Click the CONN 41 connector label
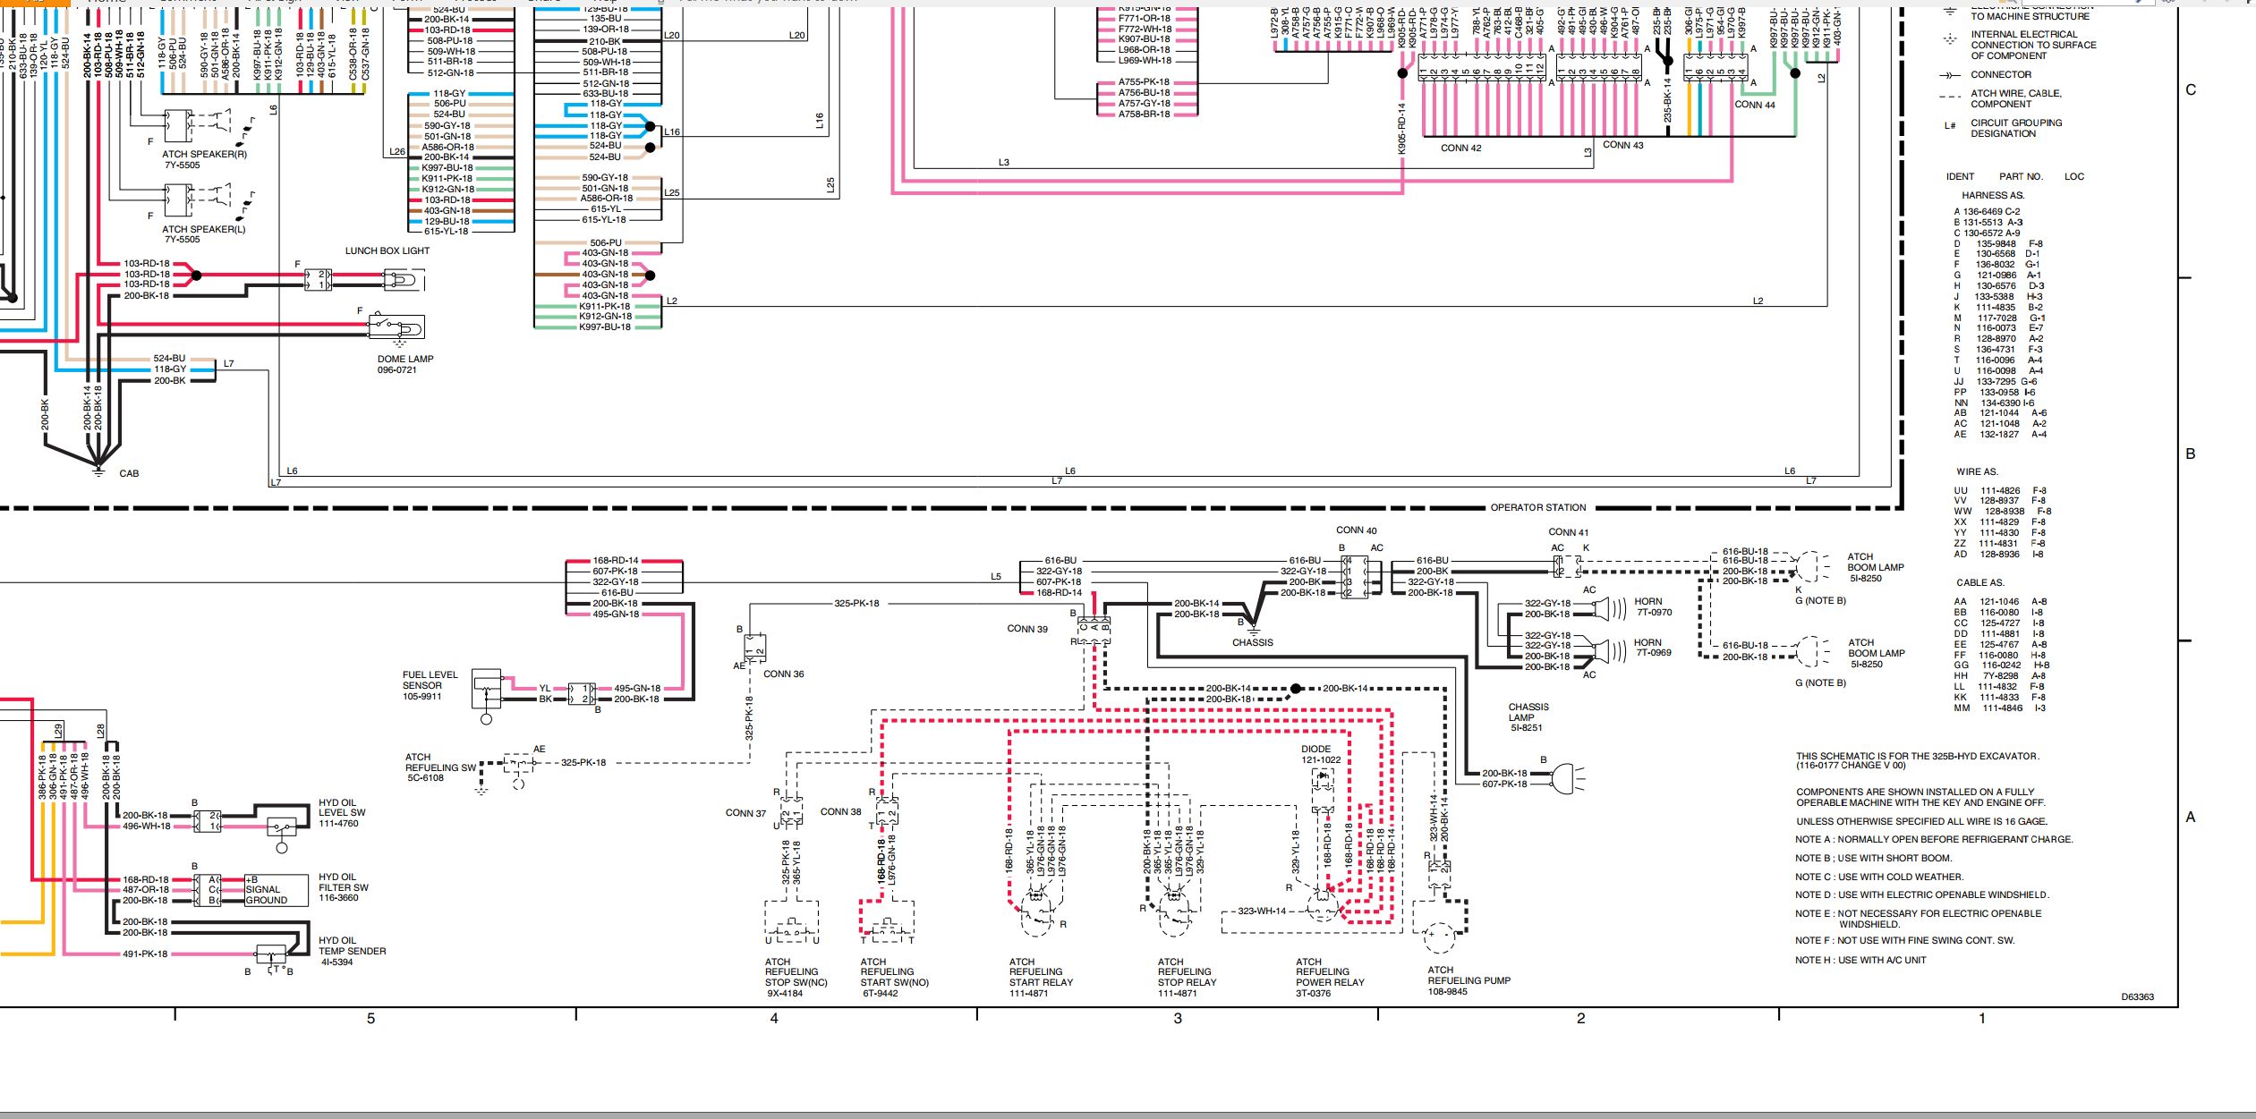2256x1119 pixels. [x=1569, y=532]
